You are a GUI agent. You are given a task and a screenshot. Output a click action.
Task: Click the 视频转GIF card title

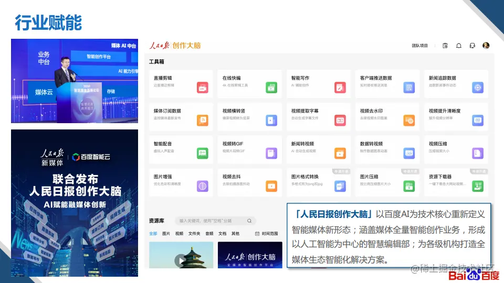click(x=233, y=144)
